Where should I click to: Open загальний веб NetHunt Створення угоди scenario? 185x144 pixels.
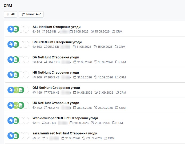[x=65, y=133]
